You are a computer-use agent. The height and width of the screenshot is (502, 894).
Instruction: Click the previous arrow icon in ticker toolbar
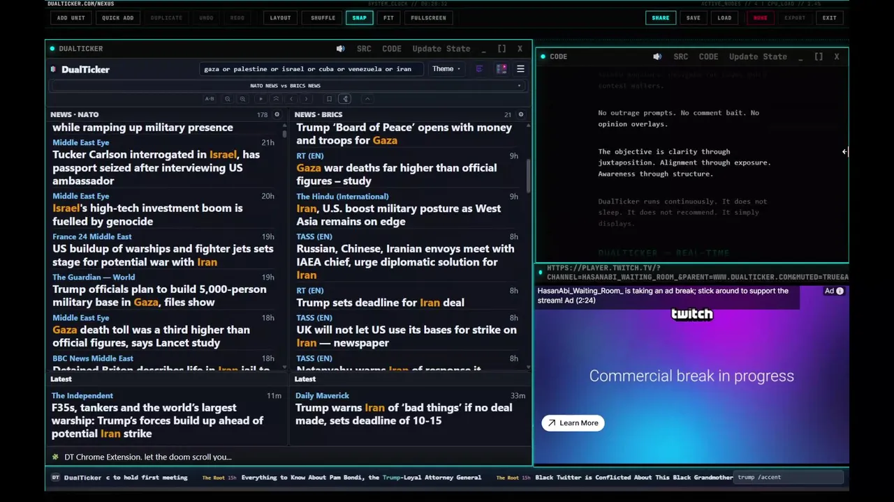pyautogui.click(x=291, y=99)
